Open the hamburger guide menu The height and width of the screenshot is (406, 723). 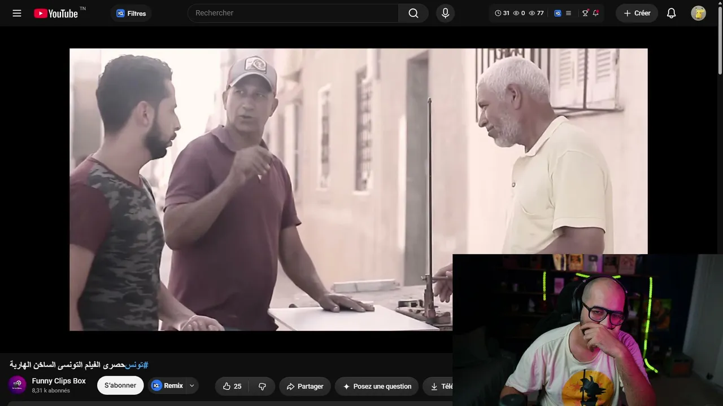click(x=17, y=13)
